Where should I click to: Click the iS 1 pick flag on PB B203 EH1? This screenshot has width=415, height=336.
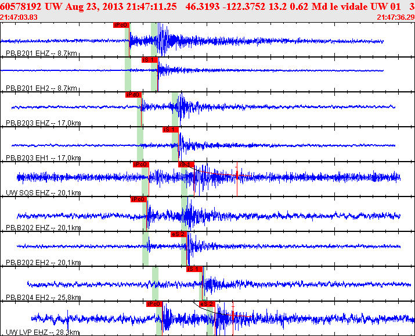click(x=171, y=130)
